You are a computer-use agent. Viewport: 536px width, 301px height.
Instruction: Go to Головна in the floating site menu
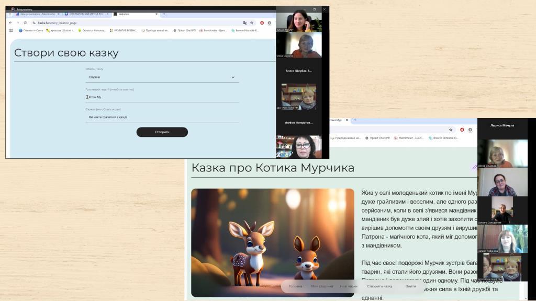point(295,286)
